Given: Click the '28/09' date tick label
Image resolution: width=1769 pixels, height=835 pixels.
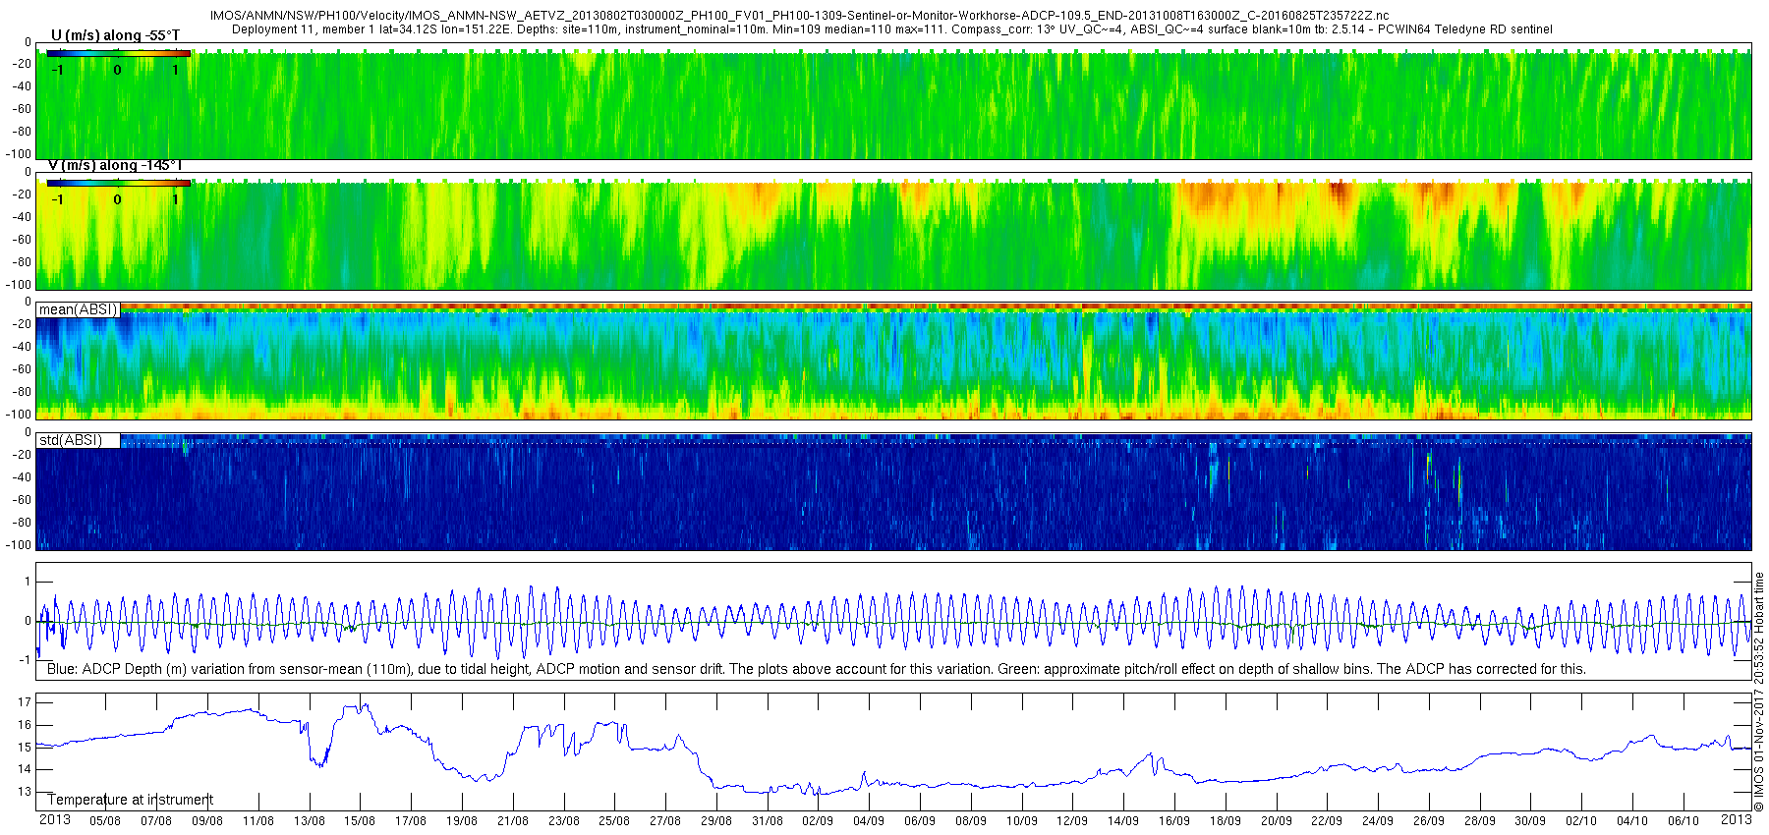Looking at the screenshot, I should tap(1480, 821).
